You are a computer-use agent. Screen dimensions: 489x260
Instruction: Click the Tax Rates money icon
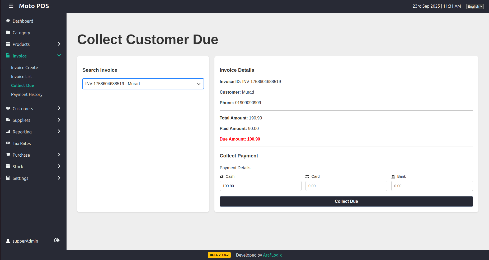coord(8,143)
